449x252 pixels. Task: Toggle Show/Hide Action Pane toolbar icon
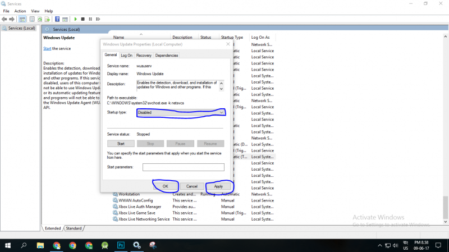pyautogui.click(x=65, y=19)
